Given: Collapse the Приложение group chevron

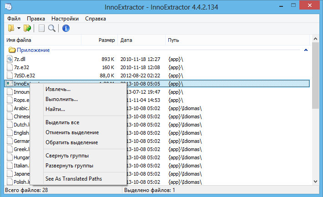Looking at the screenshot, I should [x=306, y=50].
